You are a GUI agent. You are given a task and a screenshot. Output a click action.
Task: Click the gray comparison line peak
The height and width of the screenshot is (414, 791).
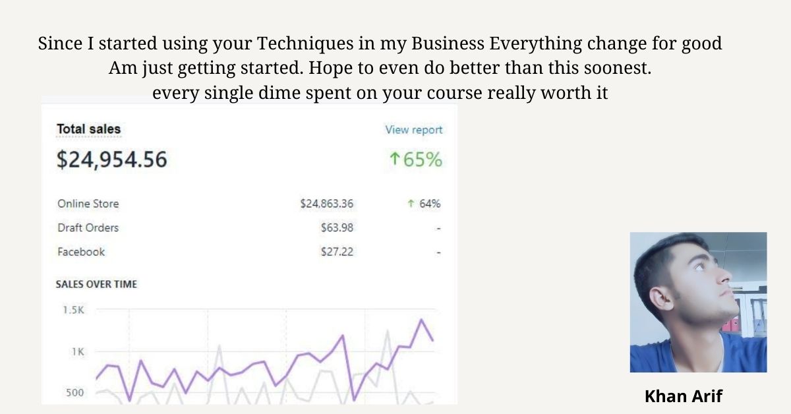point(388,330)
